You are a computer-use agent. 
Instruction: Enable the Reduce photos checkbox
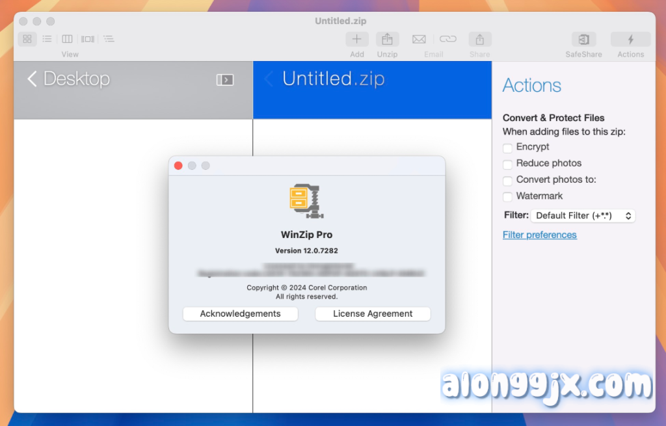[x=507, y=165]
